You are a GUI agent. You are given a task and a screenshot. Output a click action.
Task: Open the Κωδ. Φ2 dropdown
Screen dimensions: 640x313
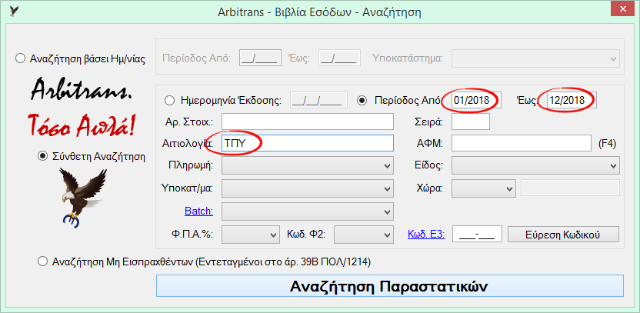click(364, 235)
